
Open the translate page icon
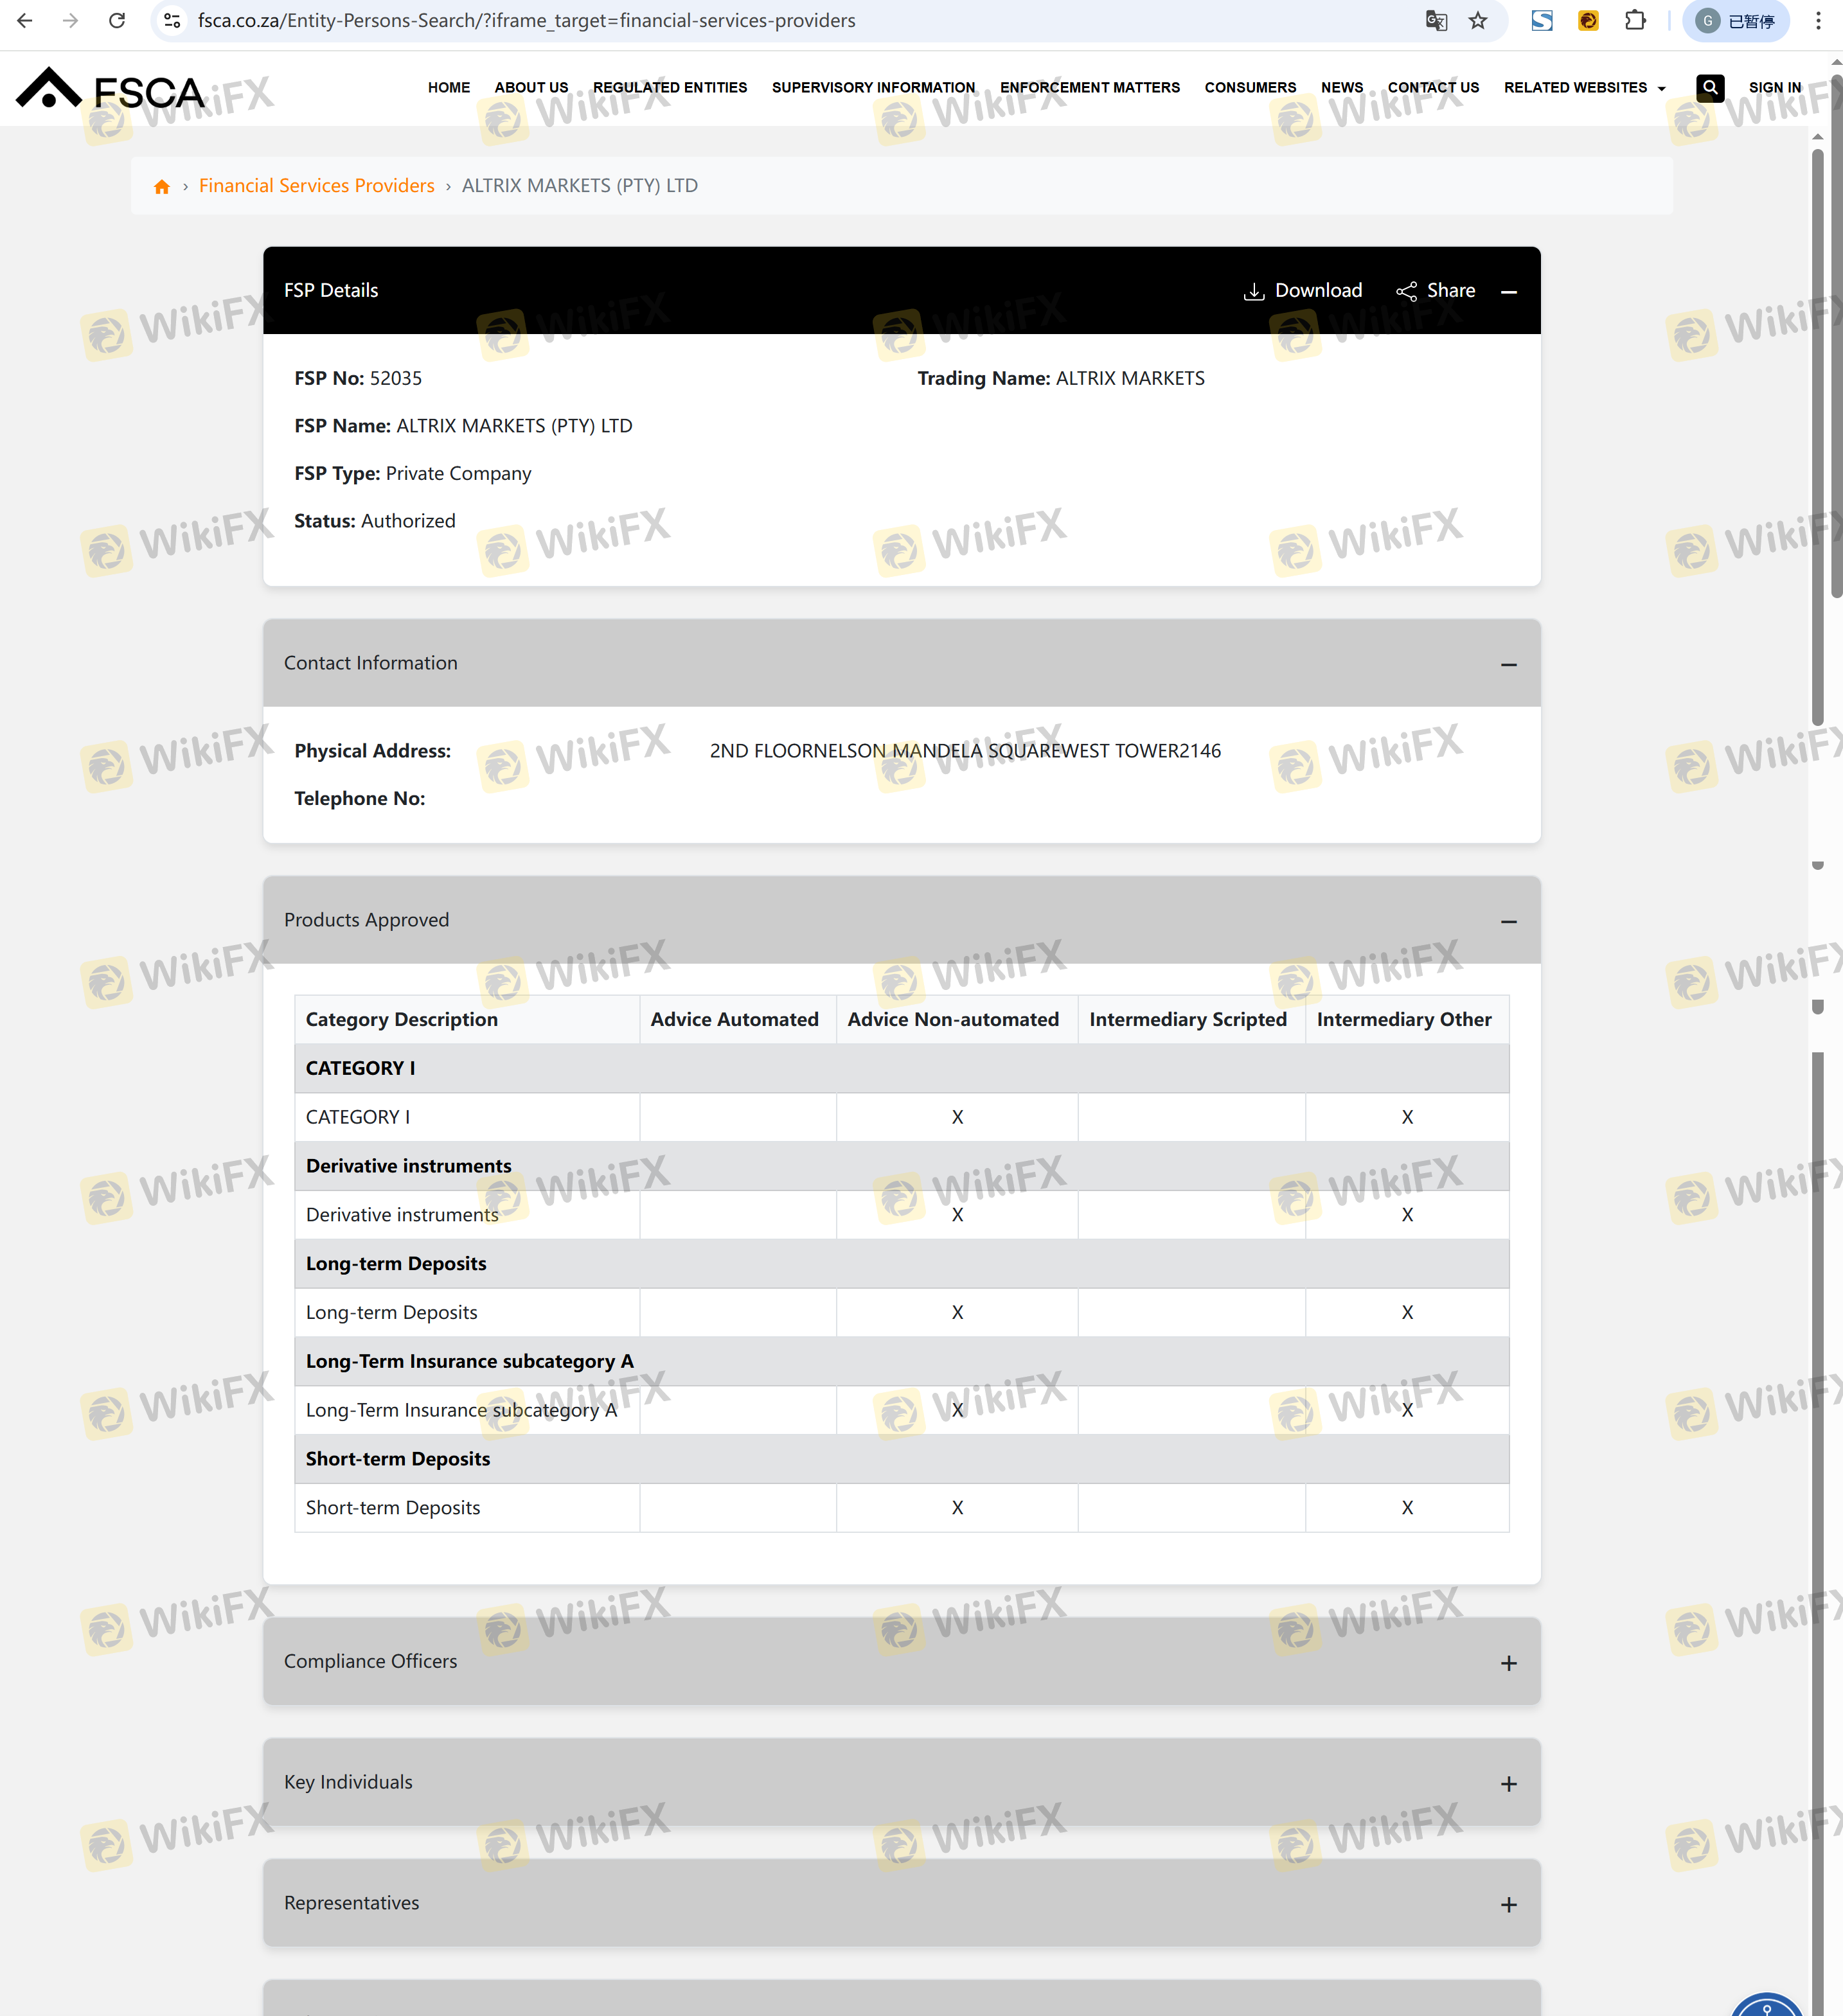point(1436,21)
